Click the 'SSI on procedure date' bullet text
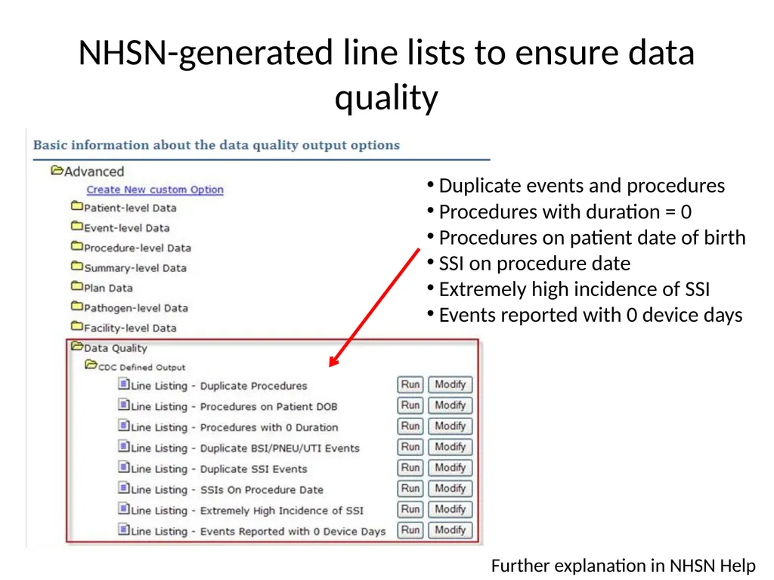774x580 pixels. pos(534,264)
